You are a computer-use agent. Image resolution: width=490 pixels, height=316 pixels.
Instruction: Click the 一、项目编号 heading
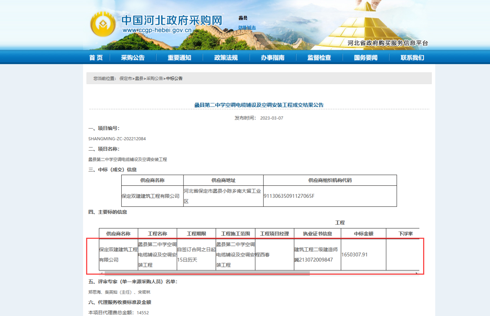[104, 128]
